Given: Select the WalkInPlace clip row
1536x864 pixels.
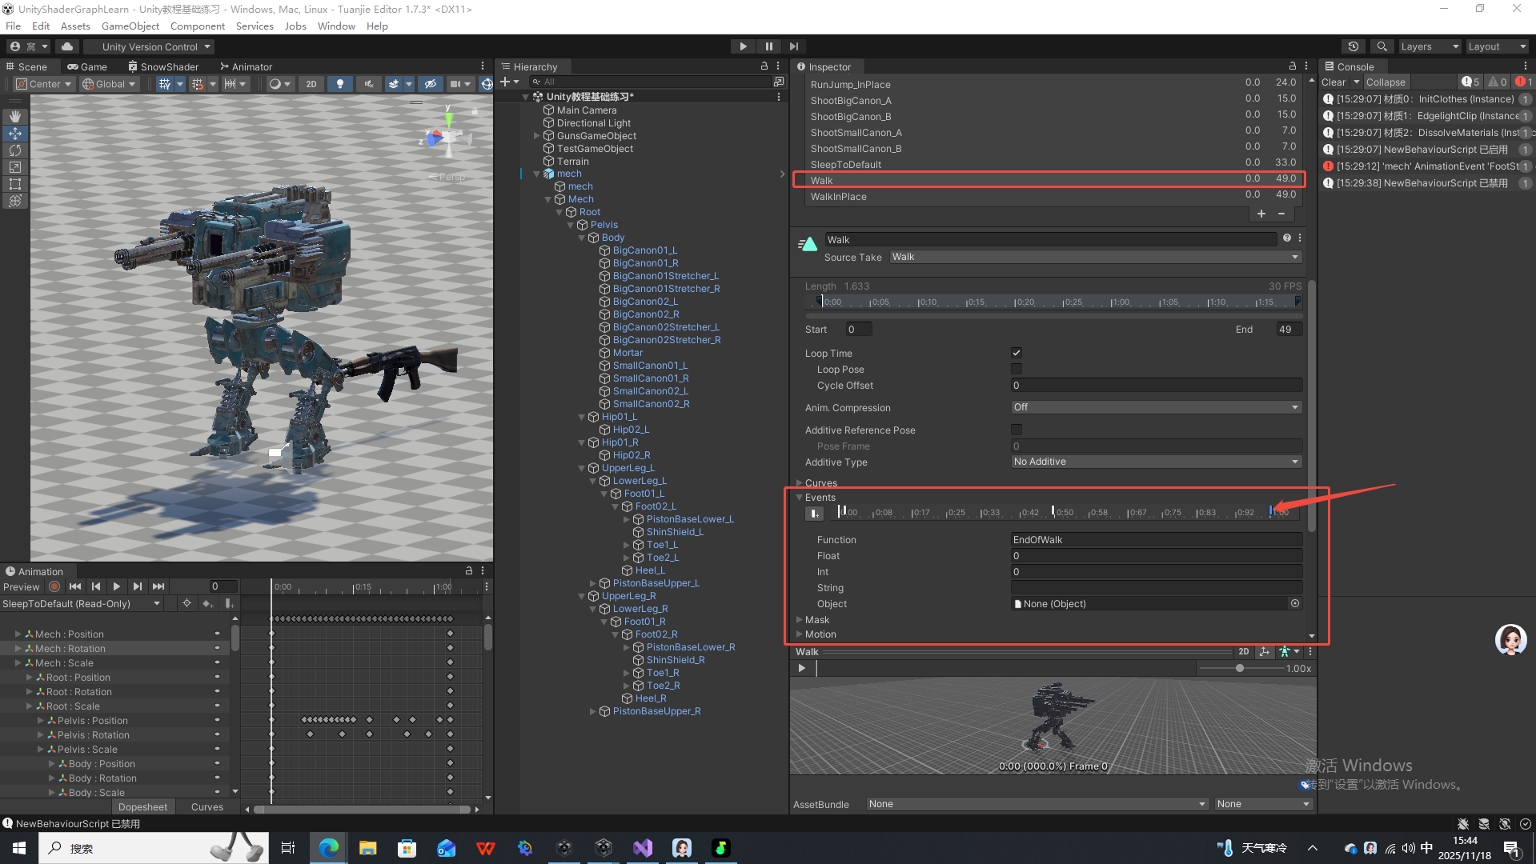Looking at the screenshot, I should click(1049, 196).
